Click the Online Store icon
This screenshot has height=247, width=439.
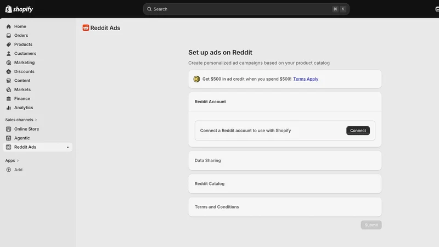[9, 129]
